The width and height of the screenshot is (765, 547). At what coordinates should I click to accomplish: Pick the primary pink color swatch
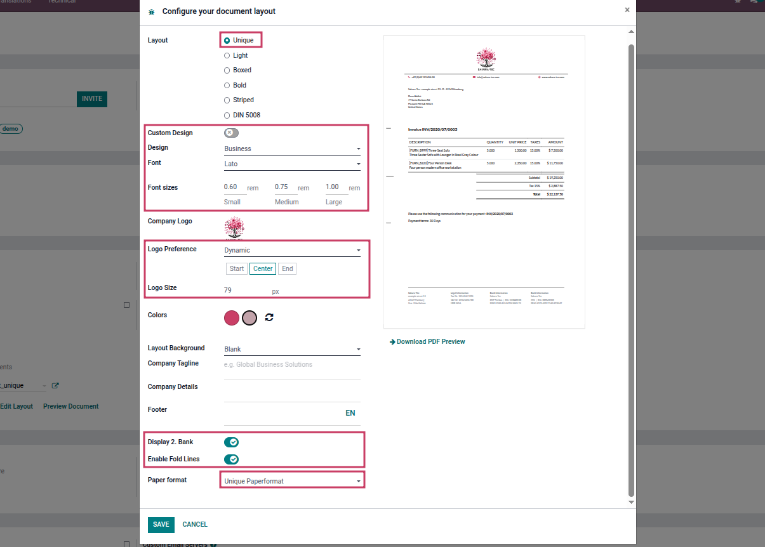[x=232, y=317]
